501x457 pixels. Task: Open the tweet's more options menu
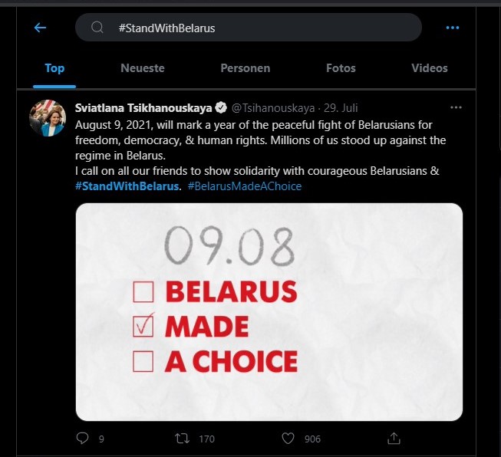456,107
